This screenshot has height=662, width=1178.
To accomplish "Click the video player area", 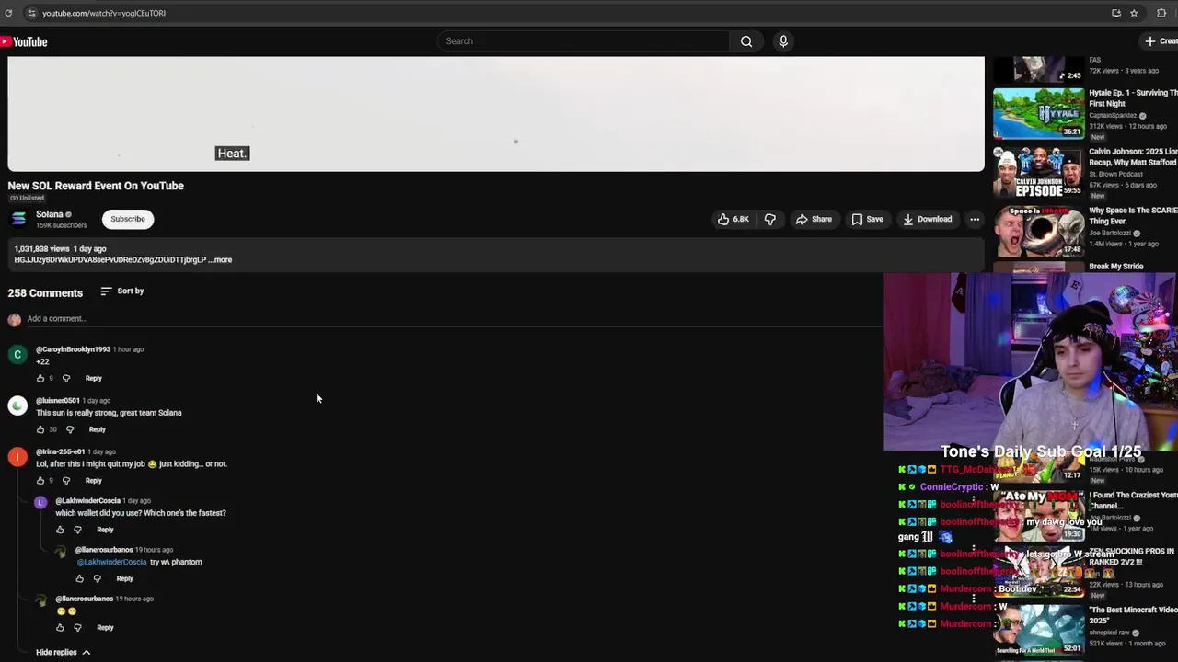I will tap(496, 114).
